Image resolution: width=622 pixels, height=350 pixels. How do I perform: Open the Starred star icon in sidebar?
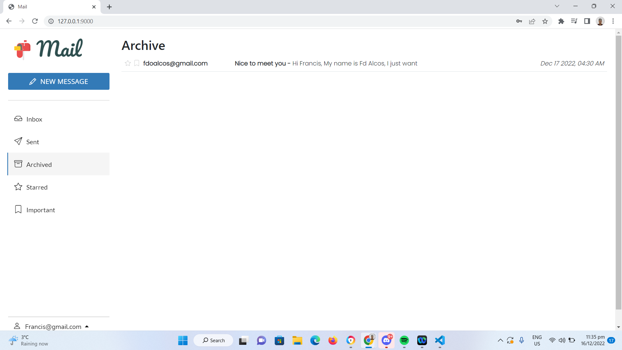(18, 187)
